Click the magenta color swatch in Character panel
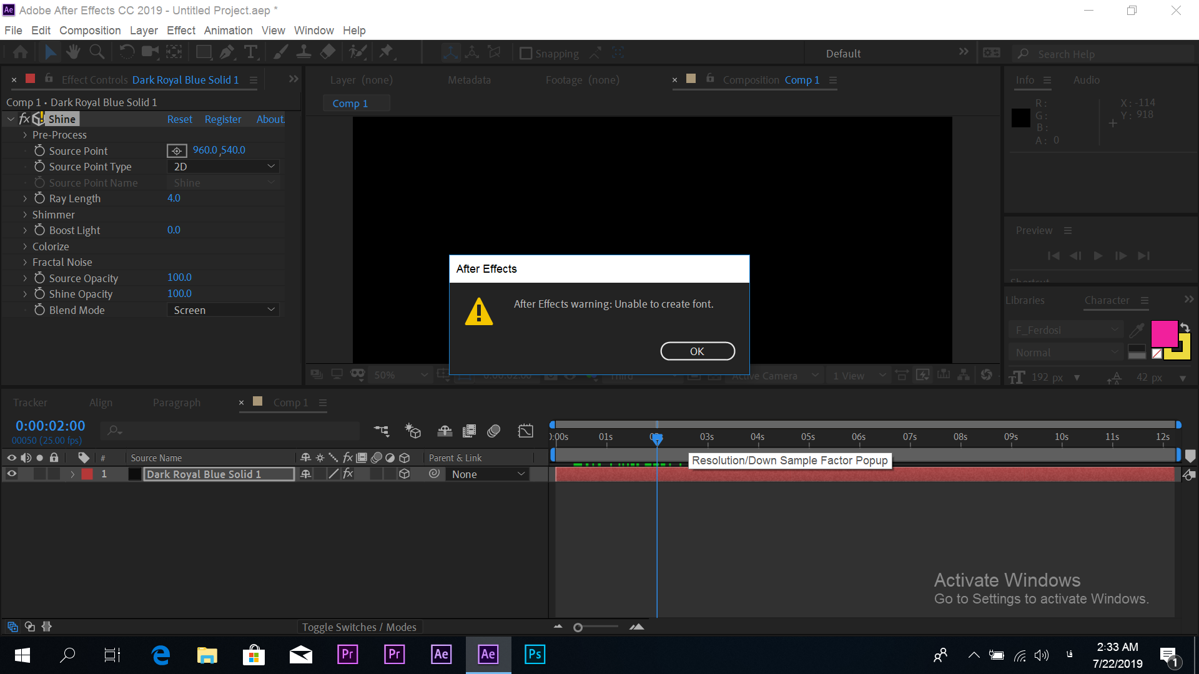The image size is (1199, 674). [x=1163, y=333]
